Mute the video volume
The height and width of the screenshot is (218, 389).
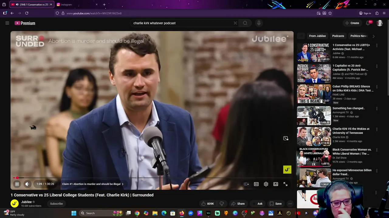[x=27, y=184]
